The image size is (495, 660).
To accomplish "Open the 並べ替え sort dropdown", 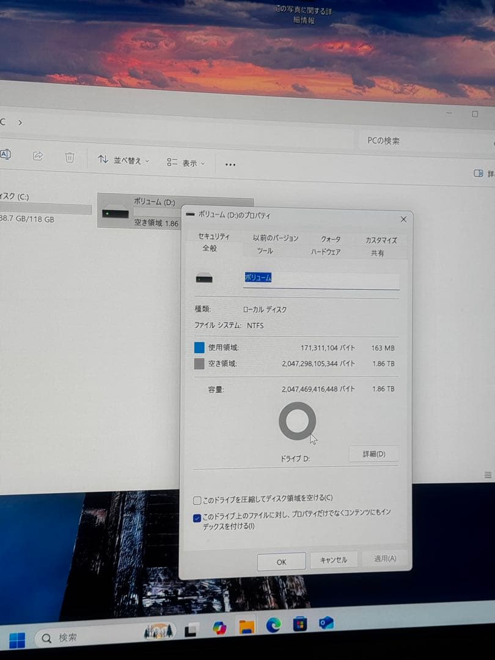I will pyautogui.click(x=125, y=160).
